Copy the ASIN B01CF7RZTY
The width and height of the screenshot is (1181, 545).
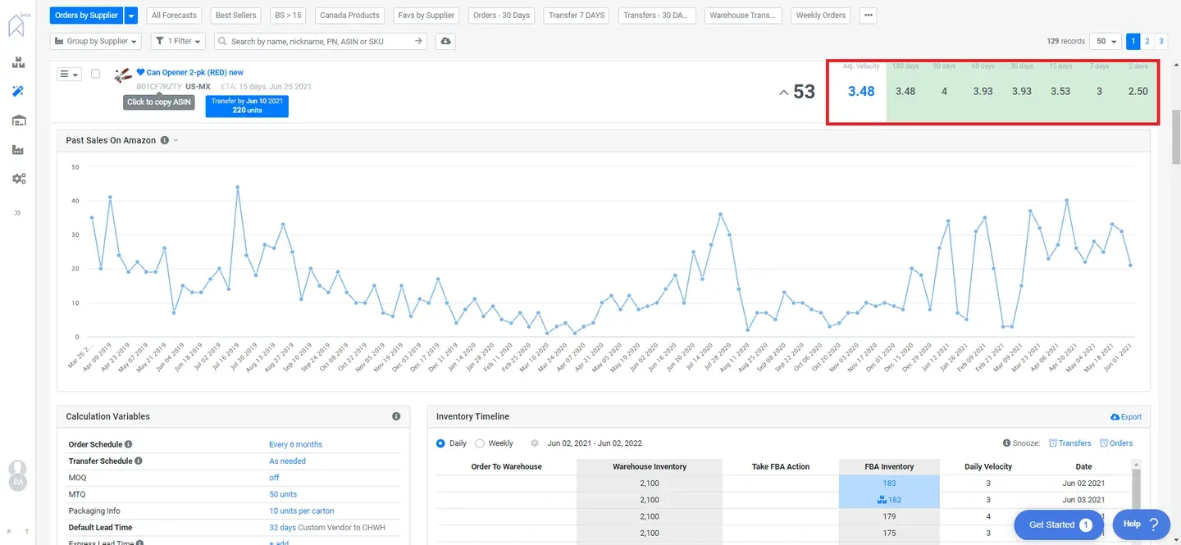[159, 86]
